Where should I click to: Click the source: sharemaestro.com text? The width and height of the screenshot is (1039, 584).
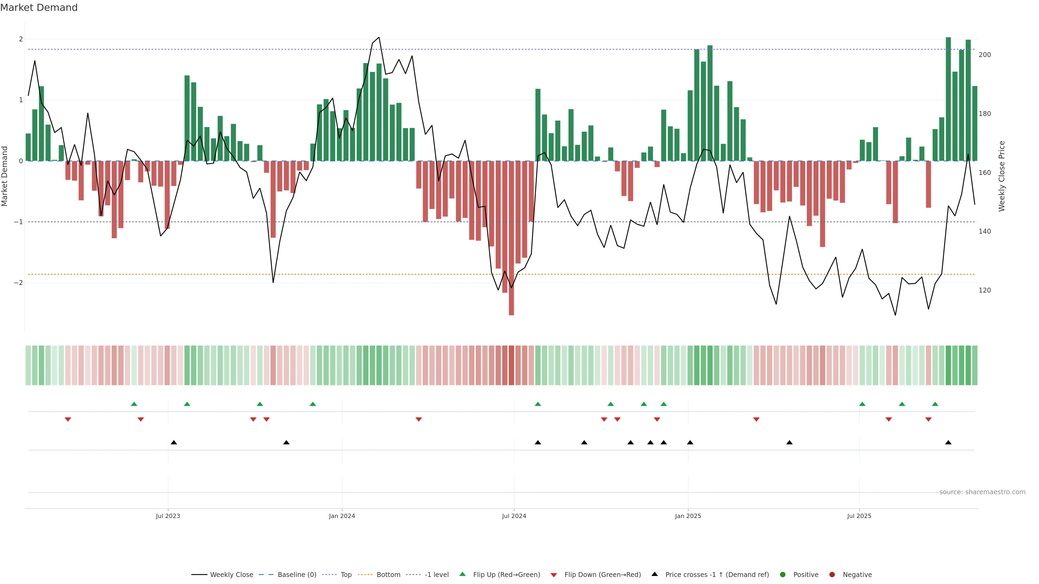(982, 492)
